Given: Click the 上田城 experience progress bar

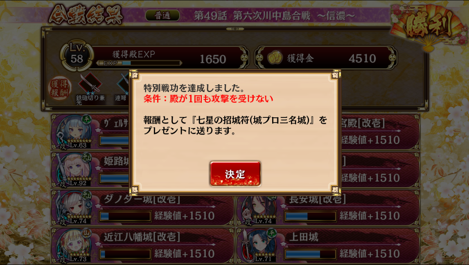Looking at the screenshot, I should click(310, 254).
